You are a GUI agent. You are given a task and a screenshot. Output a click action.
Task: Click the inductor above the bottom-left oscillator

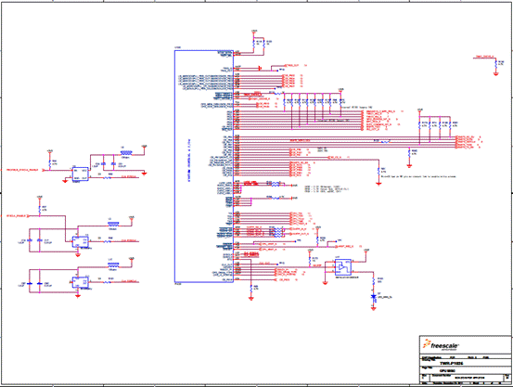(x=113, y=264)
